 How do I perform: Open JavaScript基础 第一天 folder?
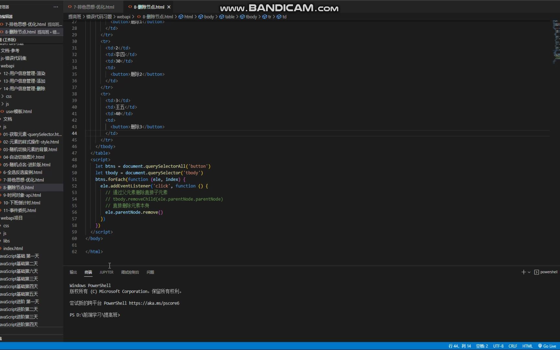click(x=31, y=256)
